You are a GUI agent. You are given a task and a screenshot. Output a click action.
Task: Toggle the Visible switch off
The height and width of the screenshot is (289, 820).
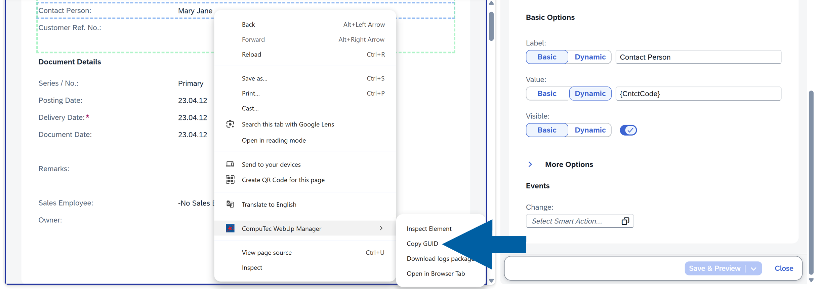pos(628,130)
